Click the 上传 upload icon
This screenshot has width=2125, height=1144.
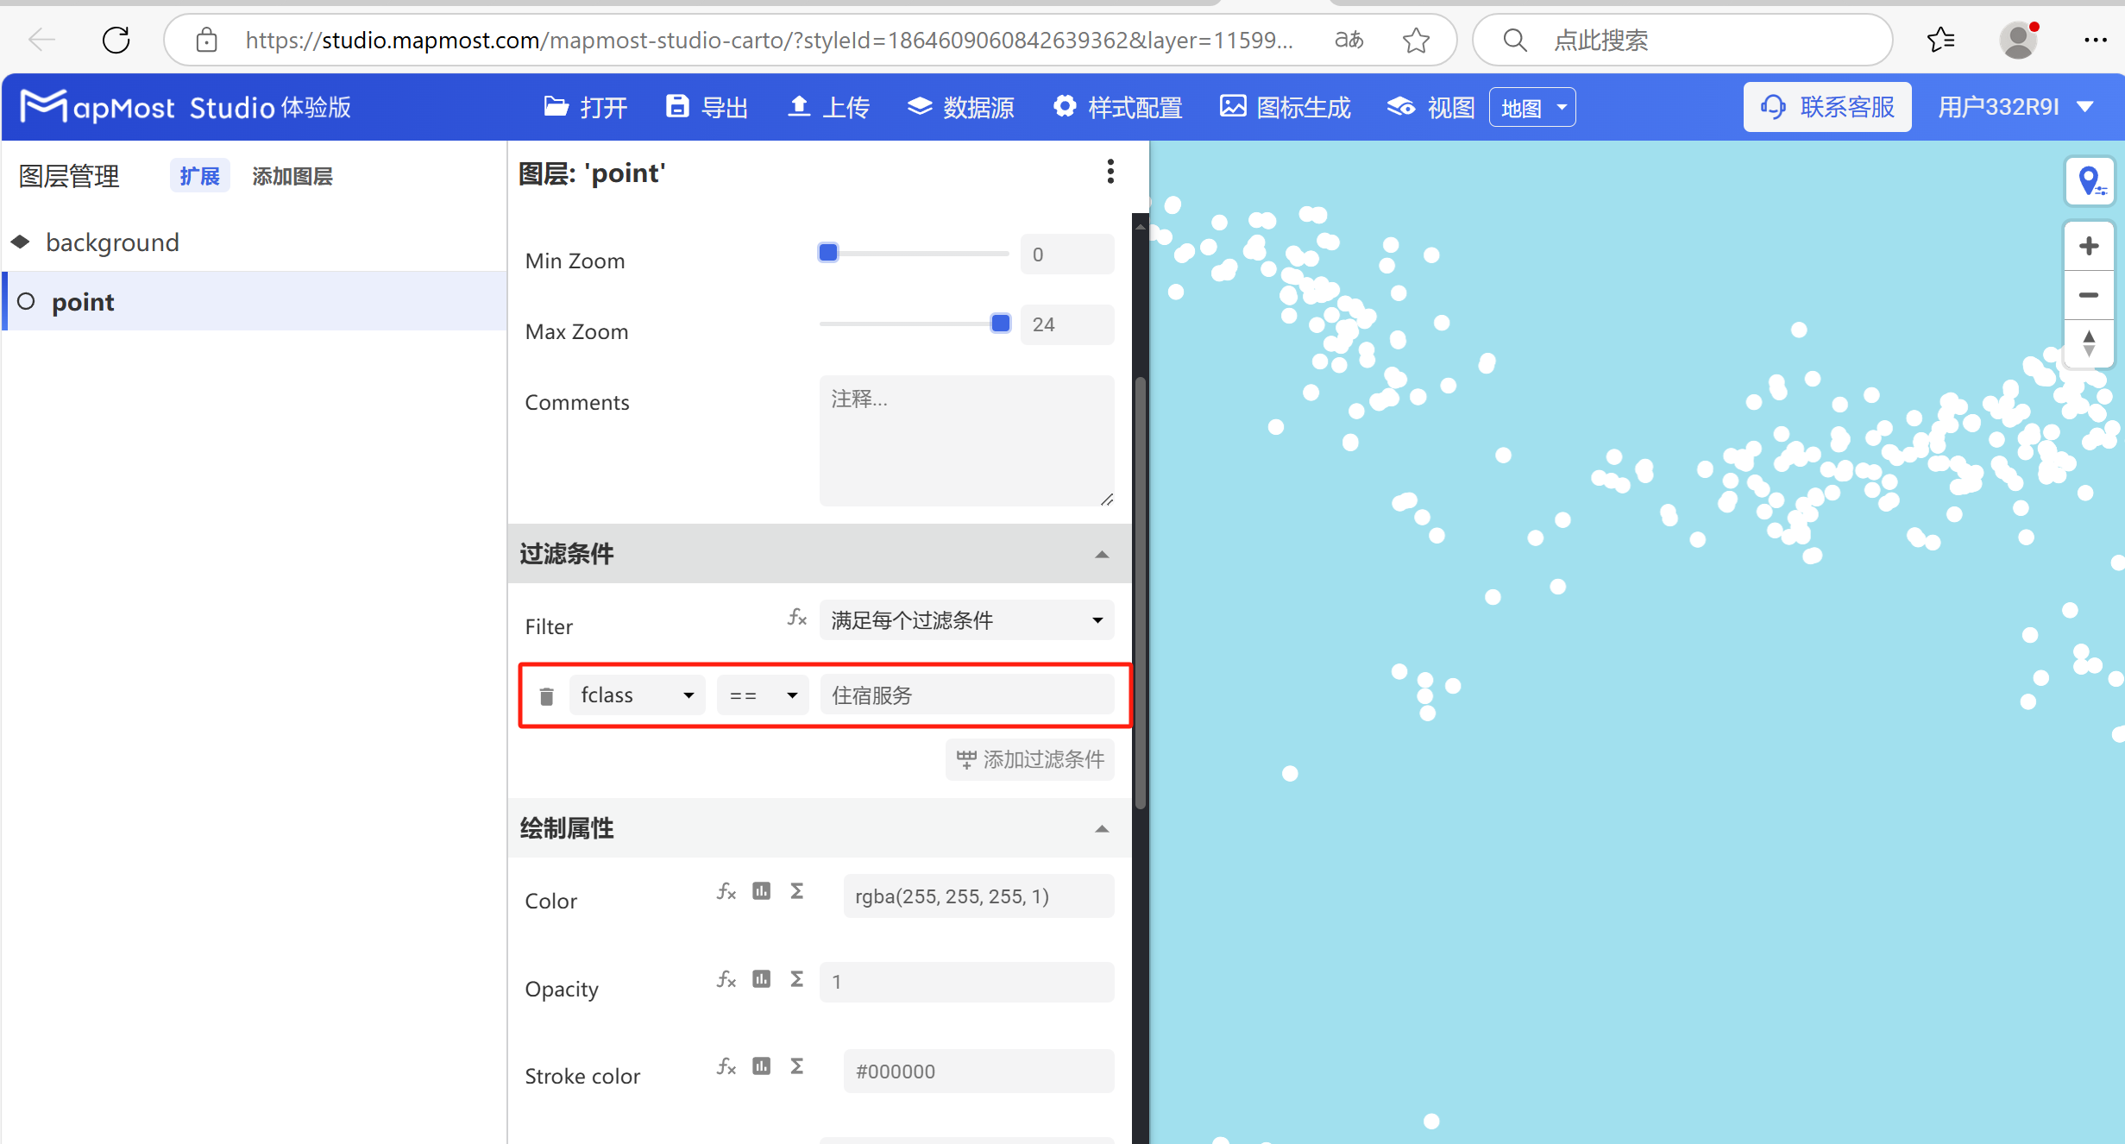point(799,106)
